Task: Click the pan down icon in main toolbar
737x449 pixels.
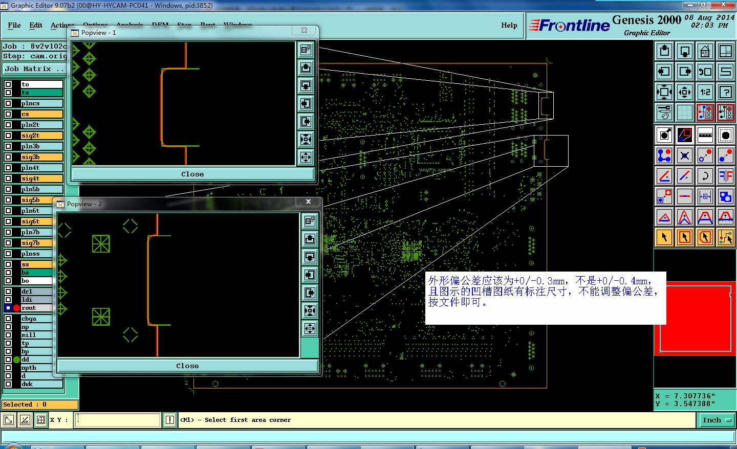Action: (x=685, y=51)
